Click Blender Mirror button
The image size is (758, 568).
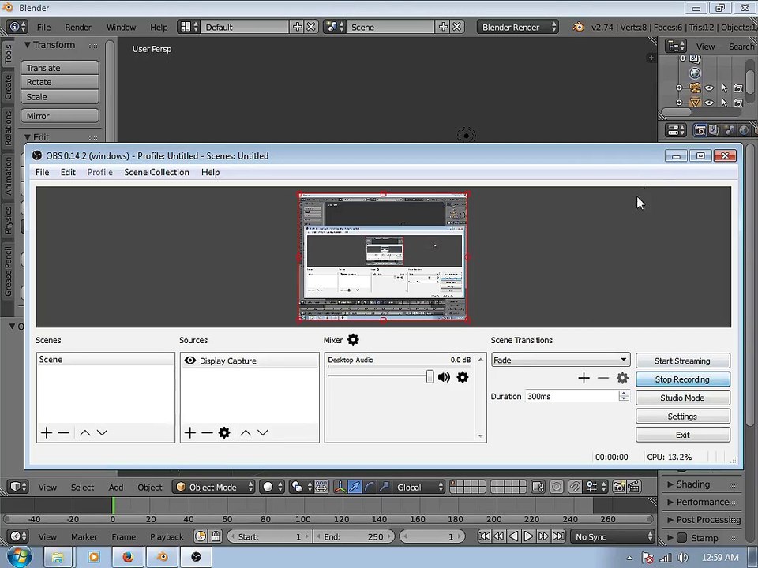pos(60,116)
